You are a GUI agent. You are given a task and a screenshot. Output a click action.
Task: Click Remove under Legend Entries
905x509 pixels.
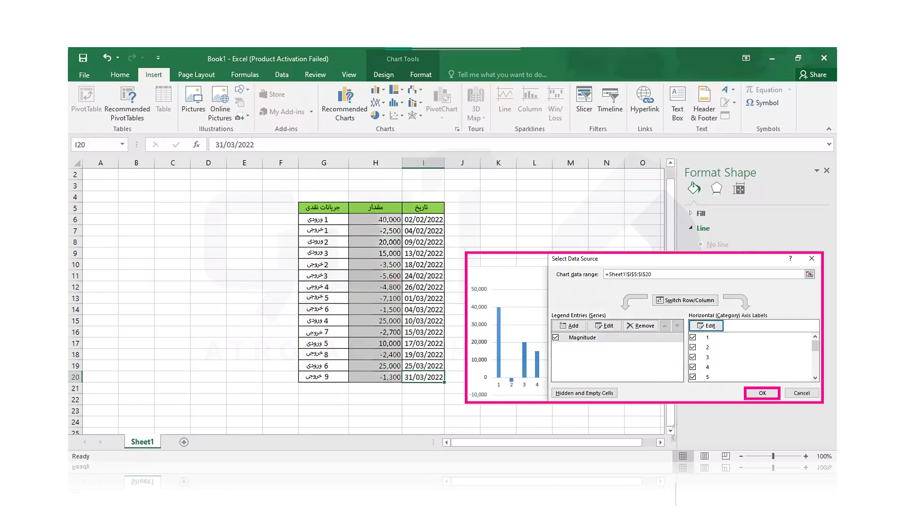click(x=640, y=326)
